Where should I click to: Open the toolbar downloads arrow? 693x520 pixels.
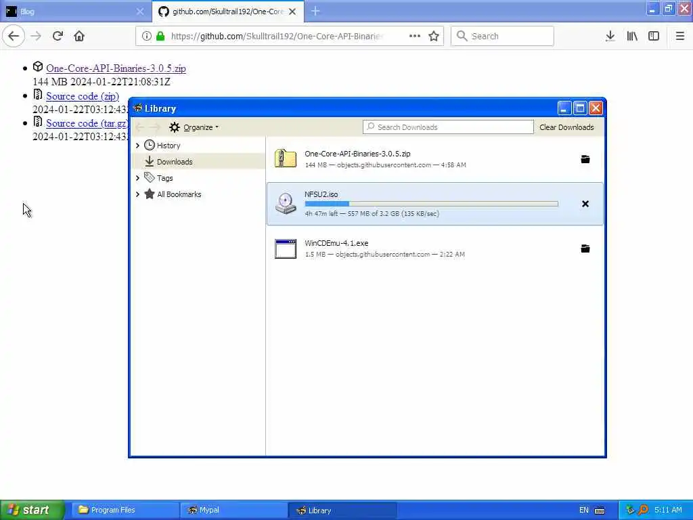pos(610,37)
